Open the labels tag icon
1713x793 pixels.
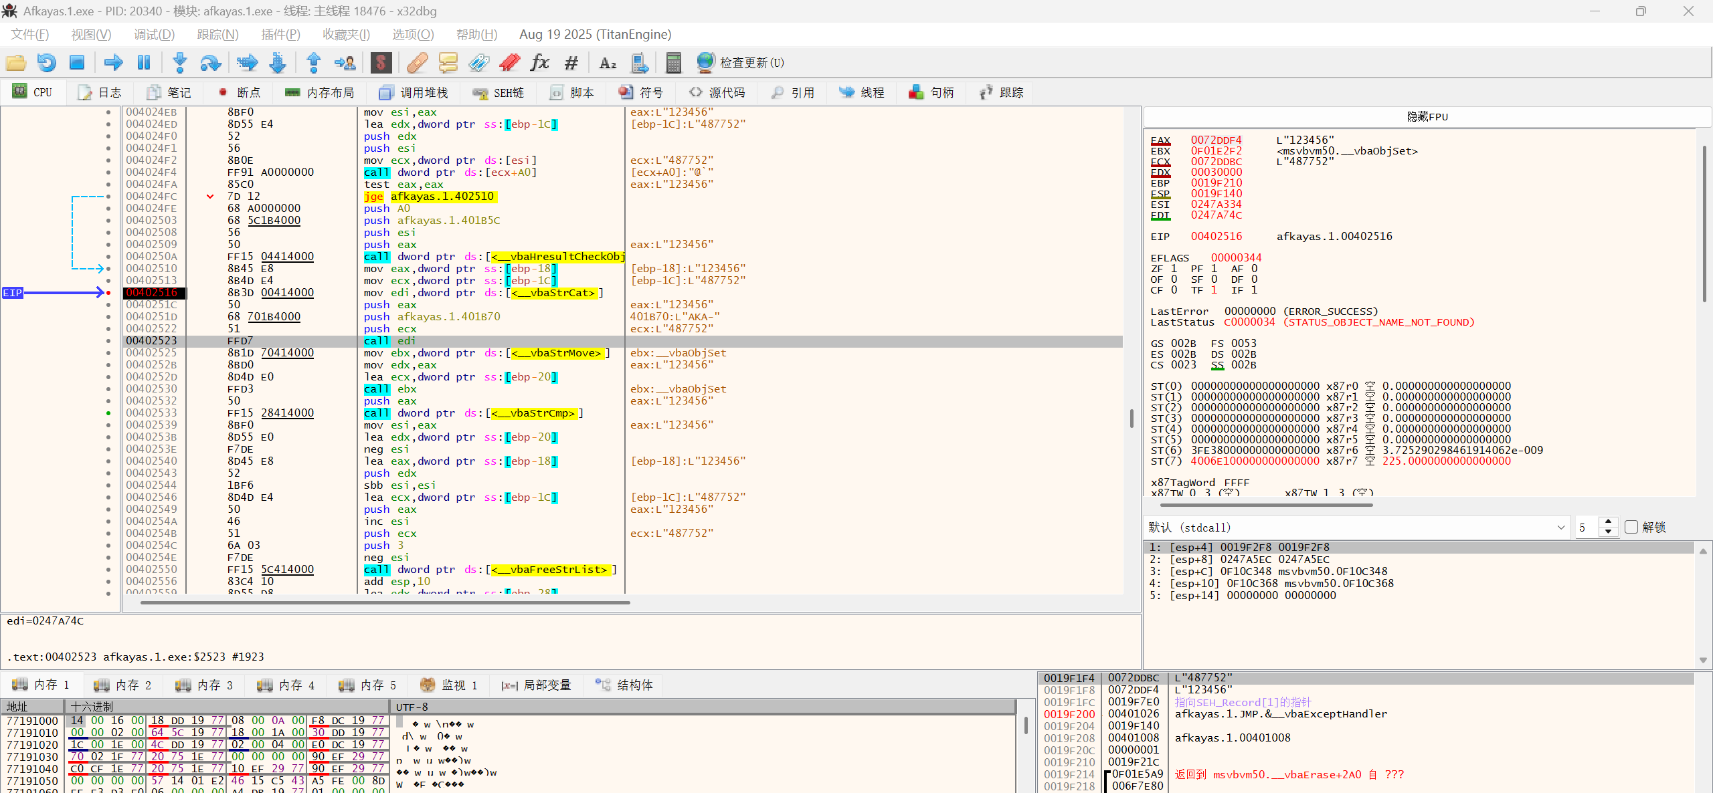click(x=478, y=63)
